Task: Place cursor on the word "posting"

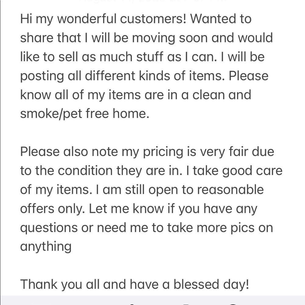Action: coord(42,76)
